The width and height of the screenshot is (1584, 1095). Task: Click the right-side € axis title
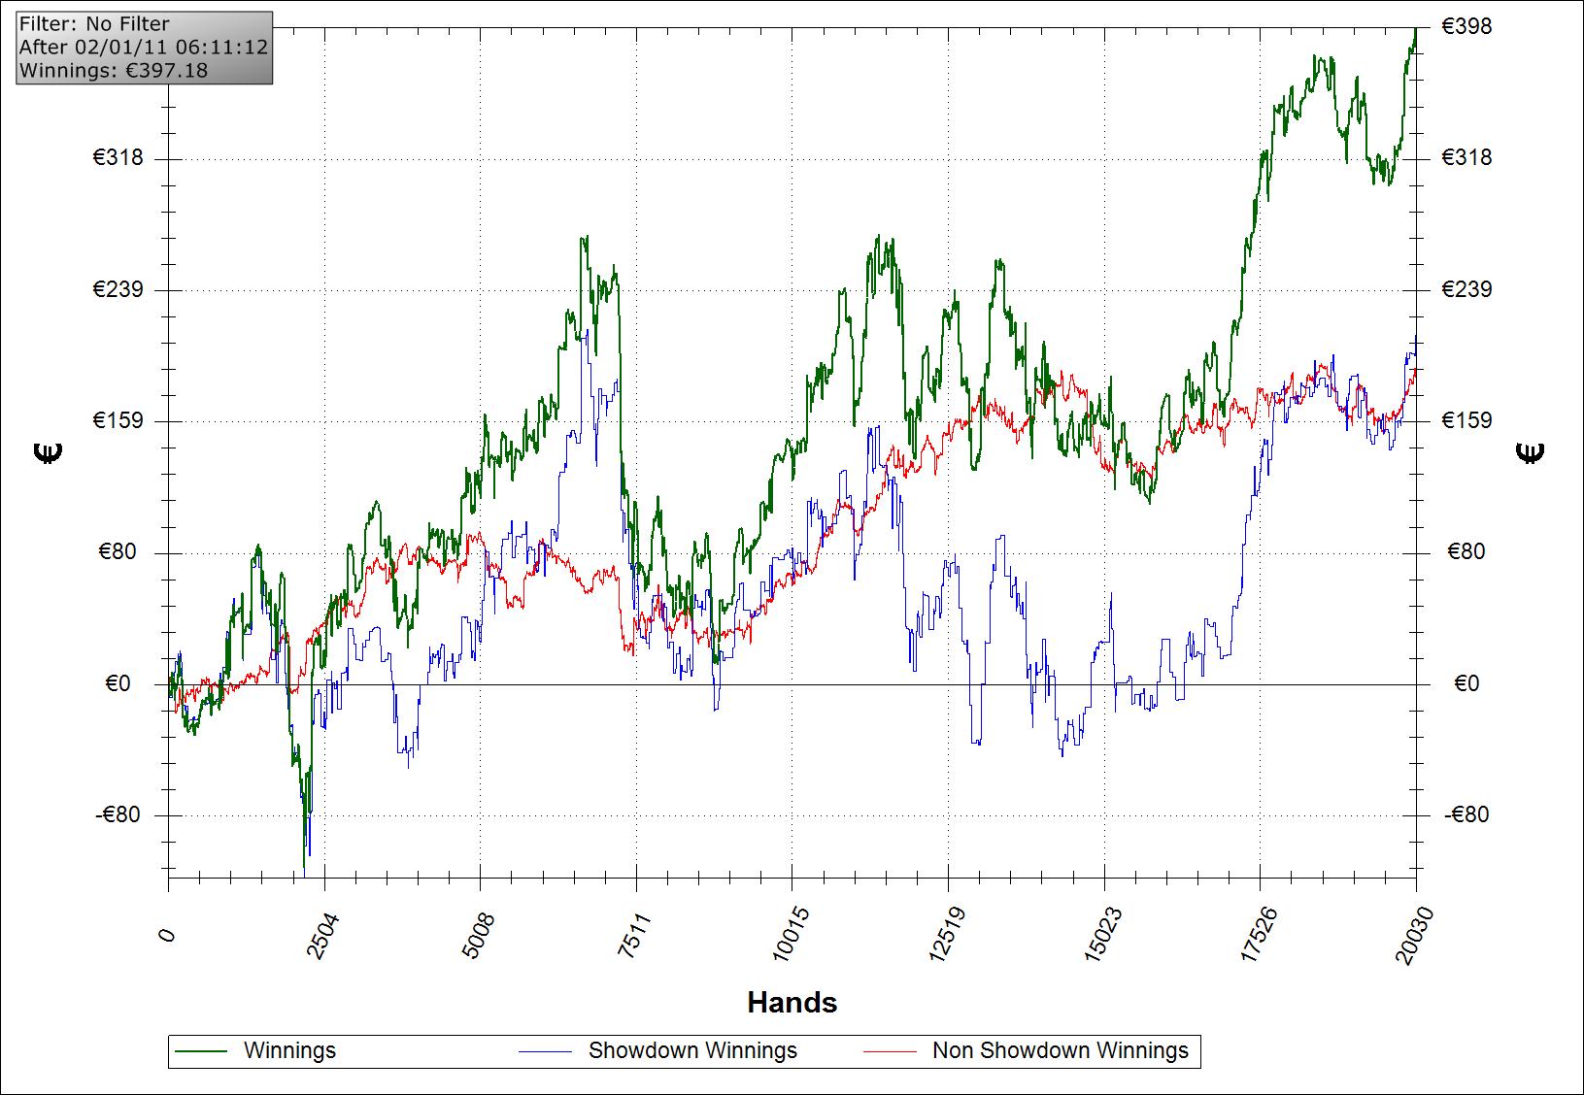pyautogui.click(x=1531, y=452)
